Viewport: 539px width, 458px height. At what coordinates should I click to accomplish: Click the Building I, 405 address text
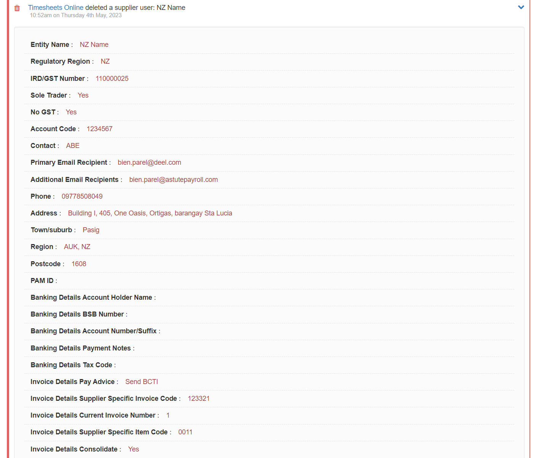pyautogui.click(x=150, y=213)
